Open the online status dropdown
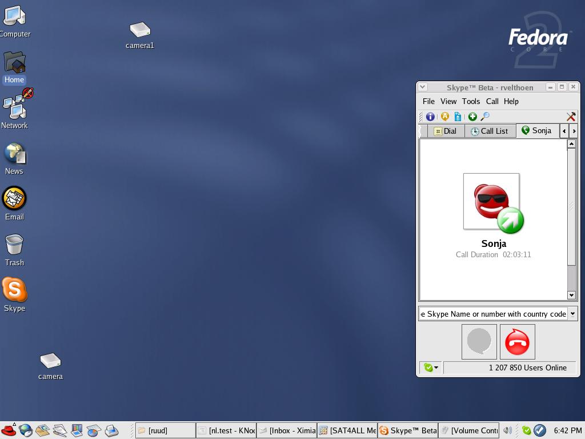Screen dimensions: 585x439 (x=431, y=368)
